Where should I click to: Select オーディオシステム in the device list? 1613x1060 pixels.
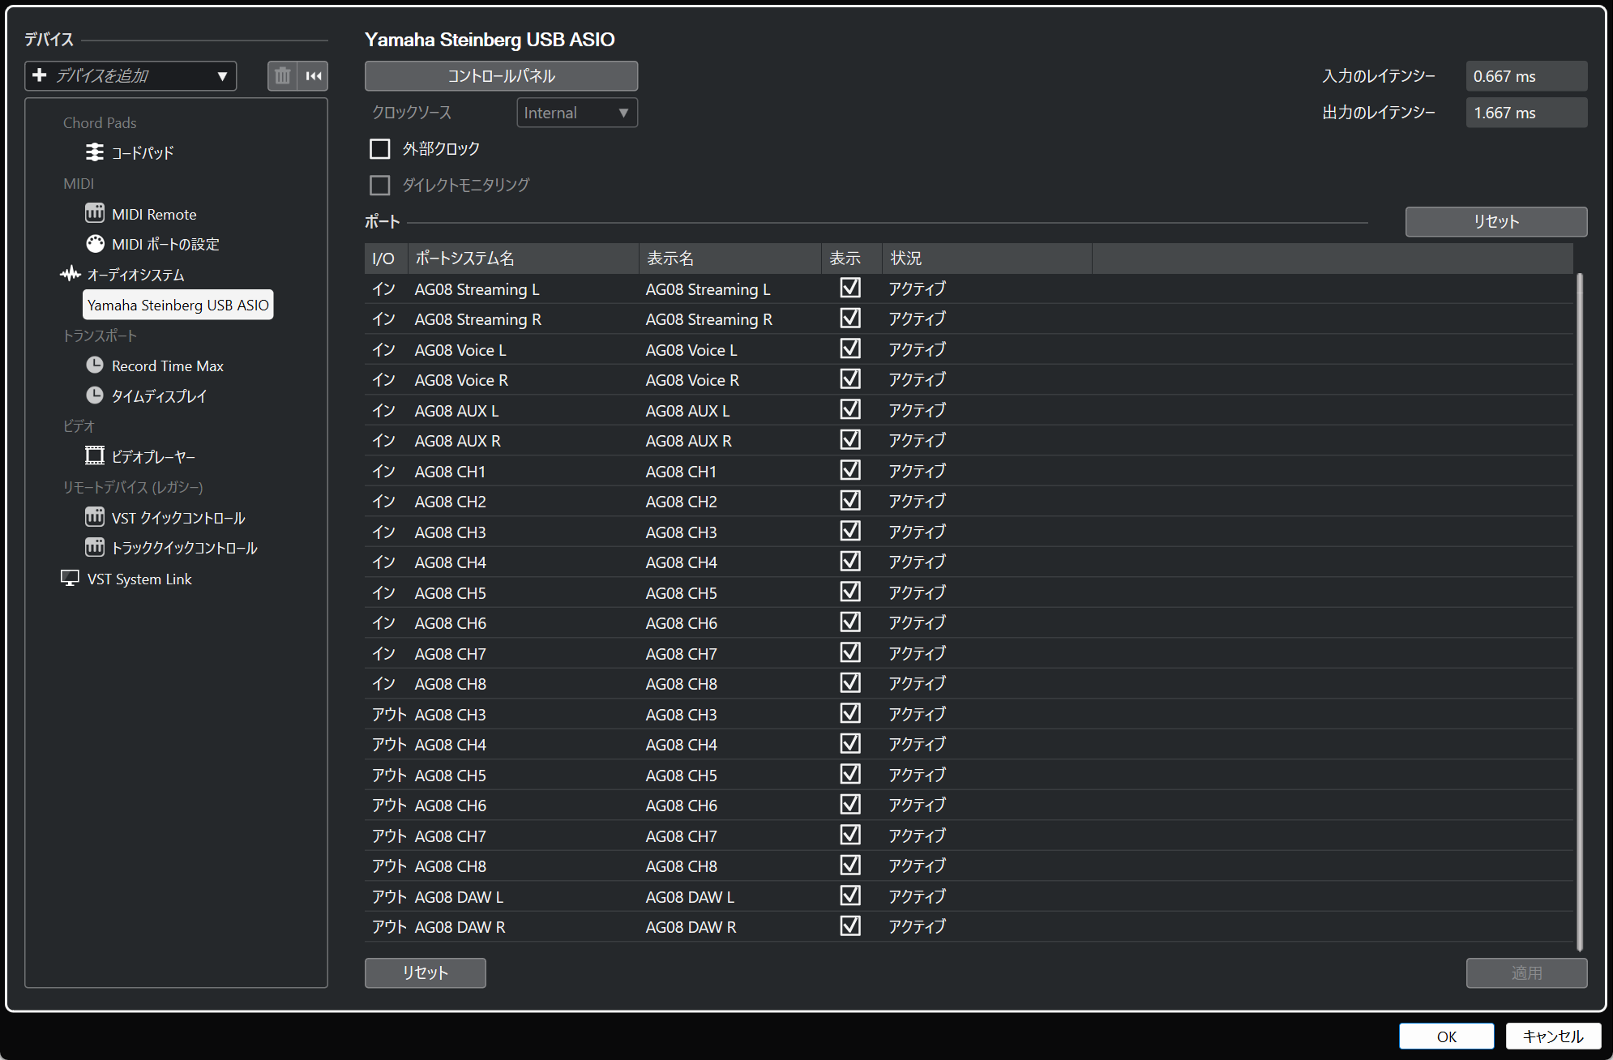[x=135, y=275]
